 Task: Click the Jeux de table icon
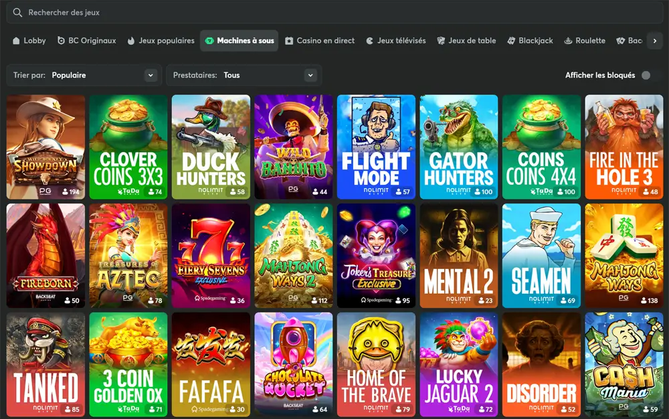441,41
